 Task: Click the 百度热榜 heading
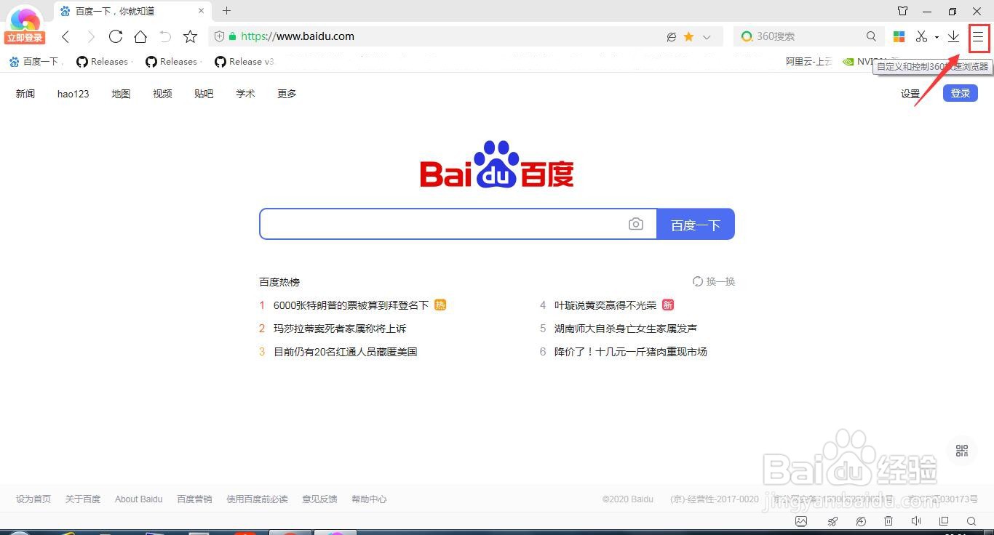279,282
